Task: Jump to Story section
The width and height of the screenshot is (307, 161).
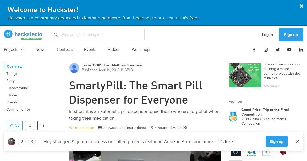Action: (10, 81)
